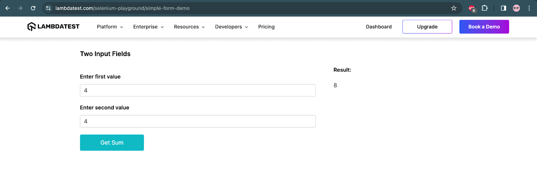The width and height of the screenshot is (537, 175).
Task: Click the browser forward arrow
Action: [20, 8]
